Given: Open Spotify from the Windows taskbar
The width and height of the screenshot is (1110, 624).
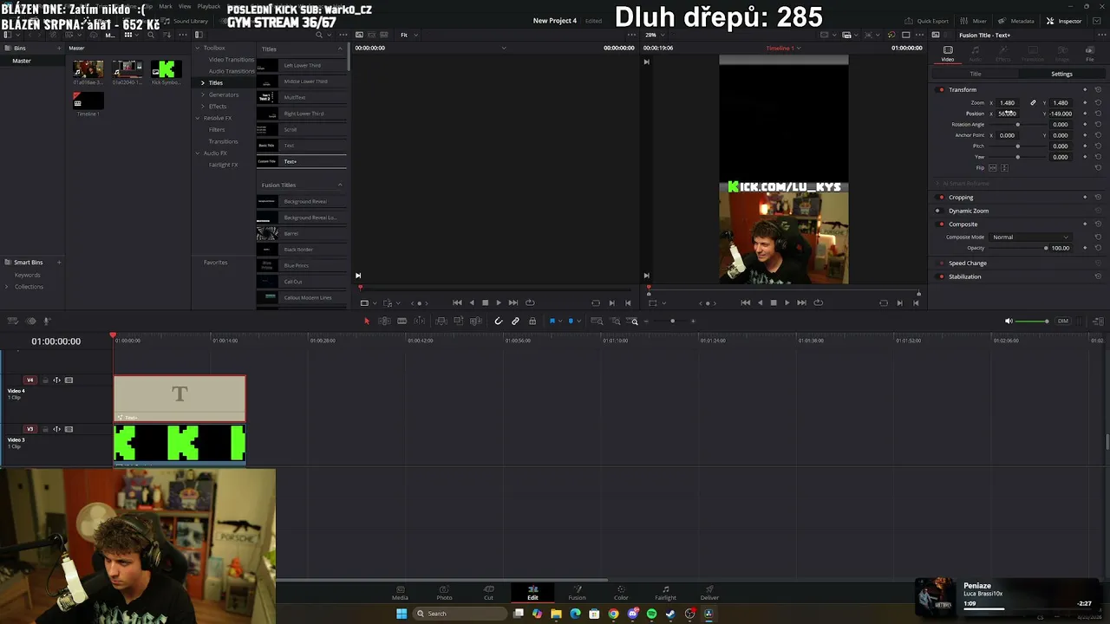Looking at the screenshot, I should tap(651, 614).
